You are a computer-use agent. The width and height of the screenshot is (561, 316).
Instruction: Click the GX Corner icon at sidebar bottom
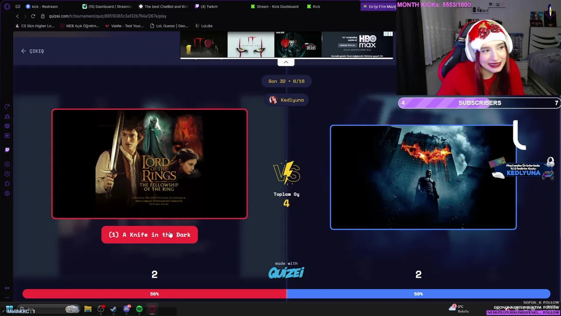pos(7,288)
